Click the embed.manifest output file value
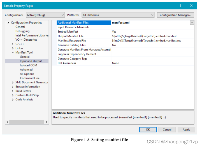202x147 pixels. (144, 36)
